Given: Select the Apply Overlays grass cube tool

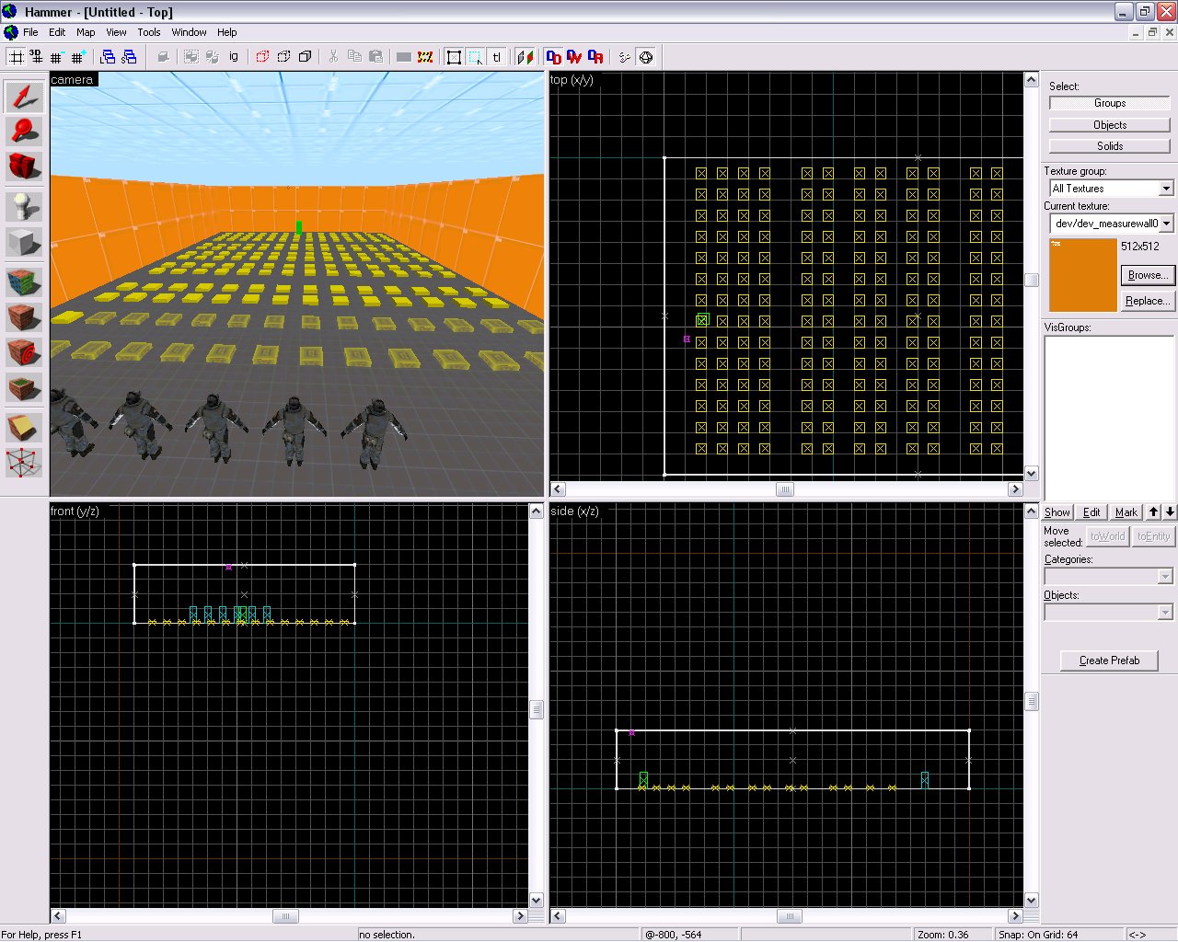Looking at the screenshot, I should tap(24, 387).
